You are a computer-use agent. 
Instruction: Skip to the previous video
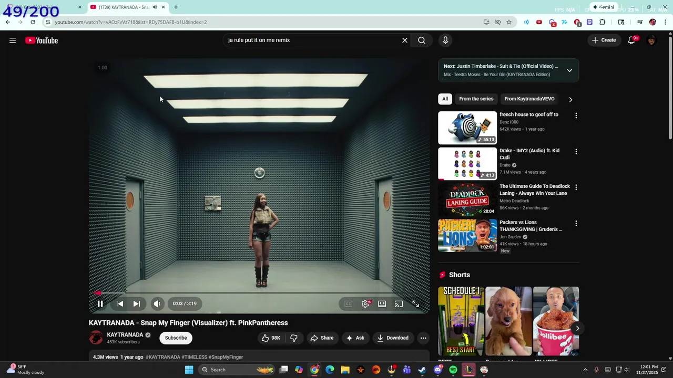120,303
